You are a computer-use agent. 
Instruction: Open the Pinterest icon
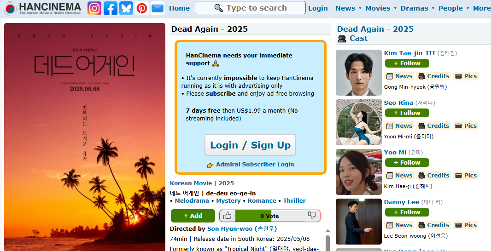coord(142,8)
